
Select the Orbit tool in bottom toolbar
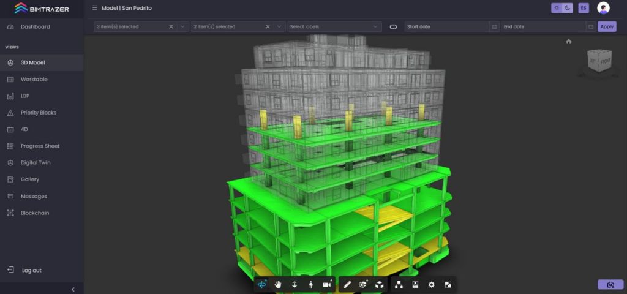(x=263, y=285)
